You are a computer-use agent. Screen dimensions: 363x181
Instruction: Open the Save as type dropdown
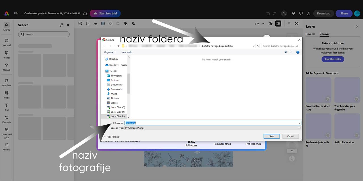(x=212, y=128)
